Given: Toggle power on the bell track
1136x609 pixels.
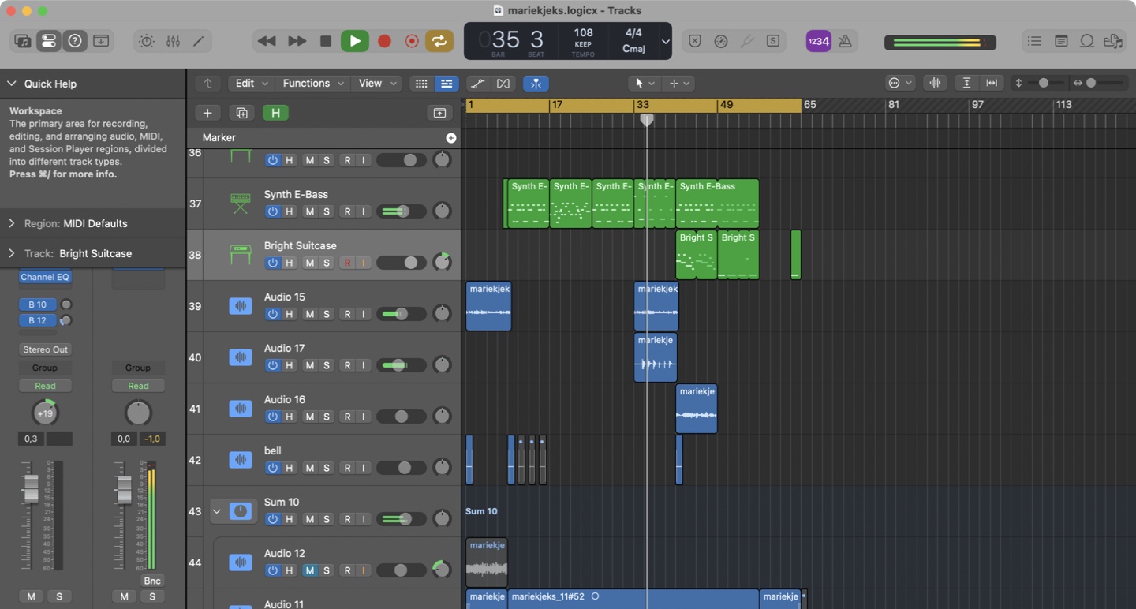Looking at the screenshot, I should coord(272,468).
